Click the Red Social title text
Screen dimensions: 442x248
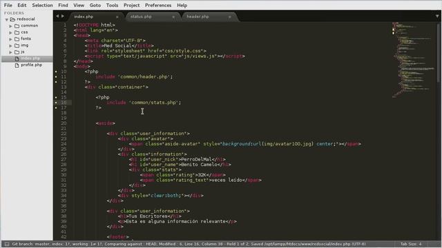[x=118, y=45]
